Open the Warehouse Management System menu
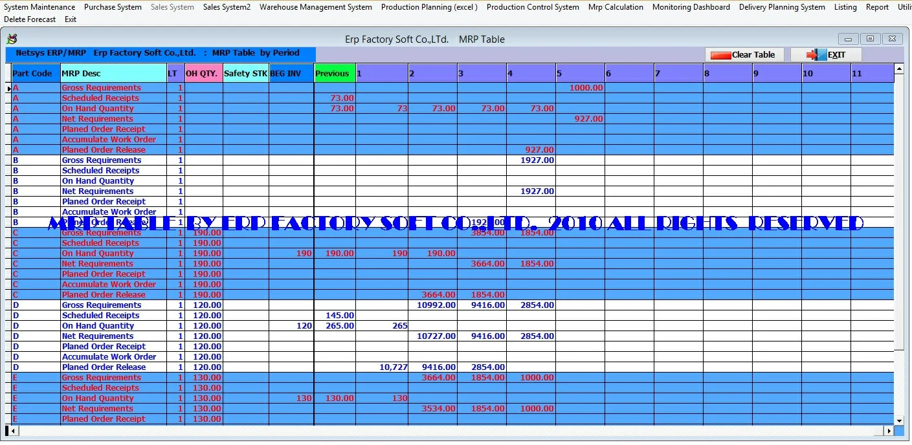Screen dimensions: 912x445 [x=315, y=7]
